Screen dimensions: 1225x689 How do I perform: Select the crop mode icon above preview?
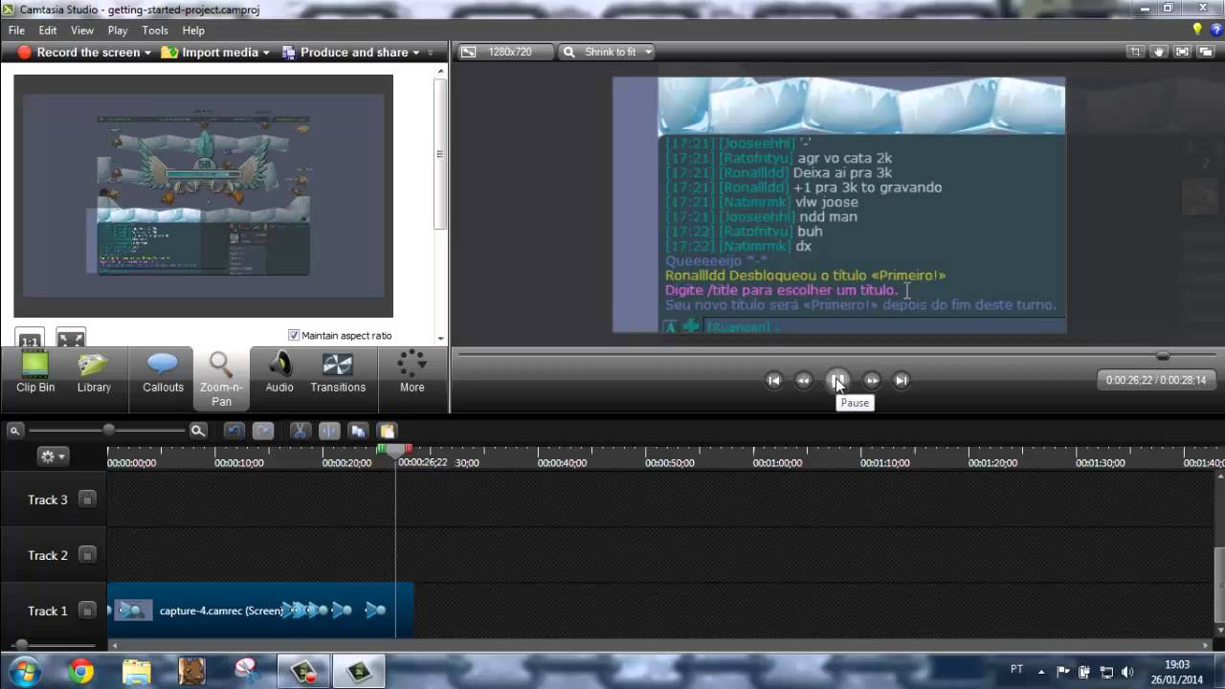tap(1135, 52)
